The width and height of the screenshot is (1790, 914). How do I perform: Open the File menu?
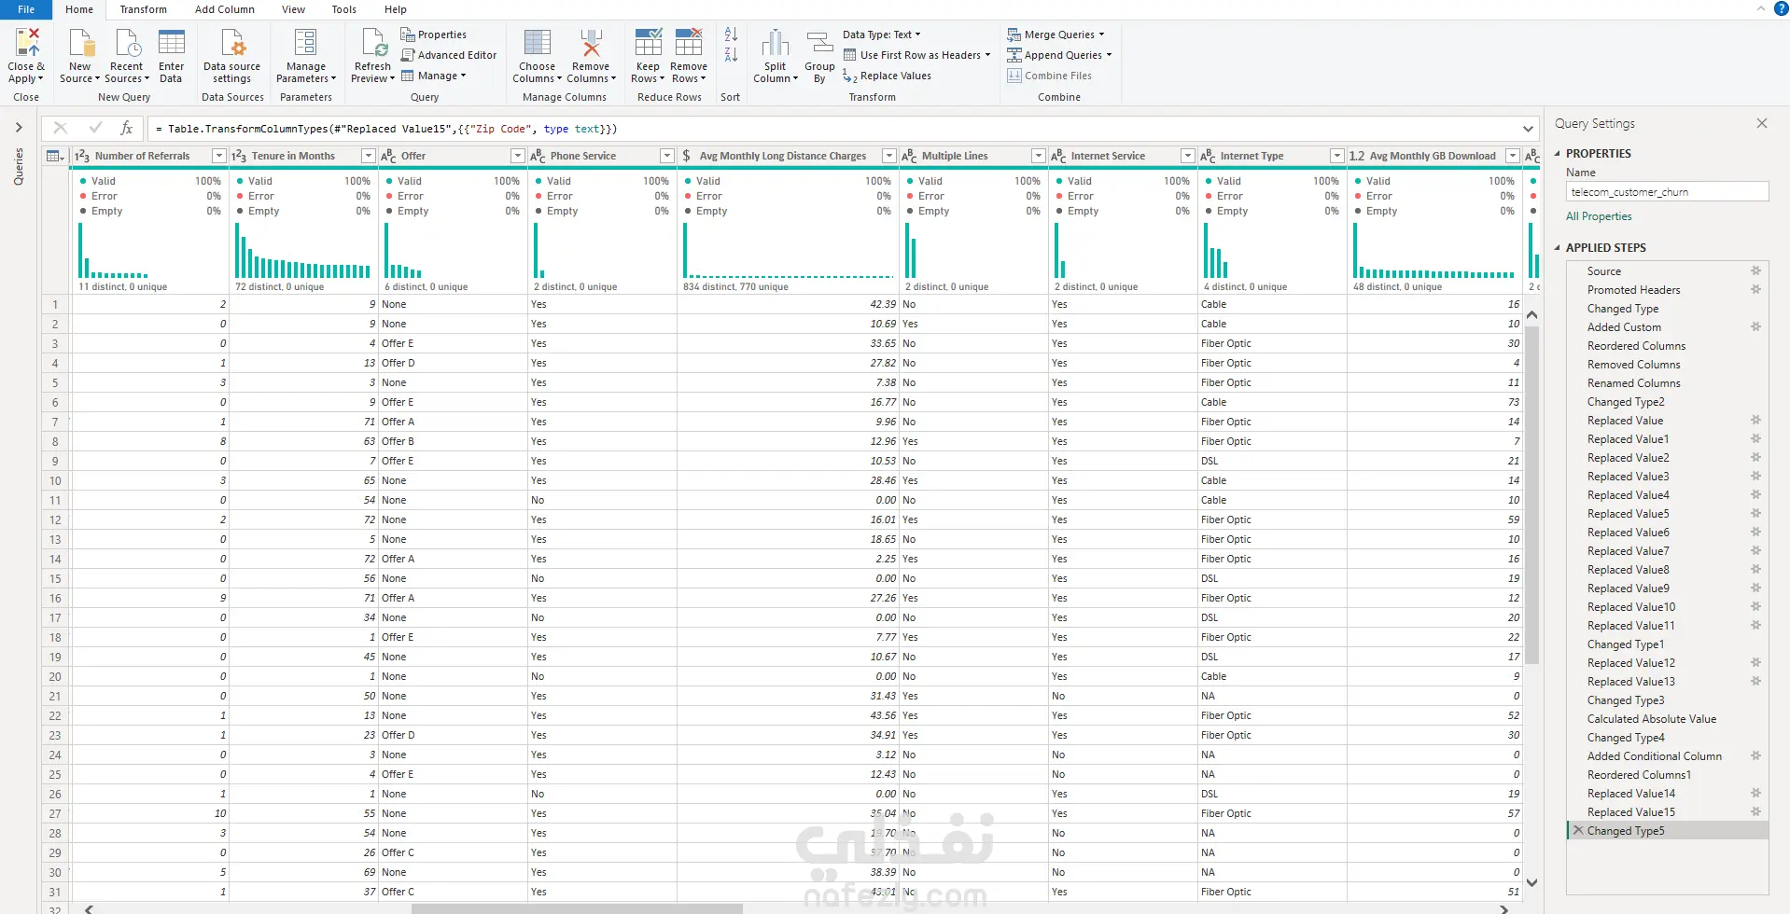pyautogui.click(x=26, y=9)
